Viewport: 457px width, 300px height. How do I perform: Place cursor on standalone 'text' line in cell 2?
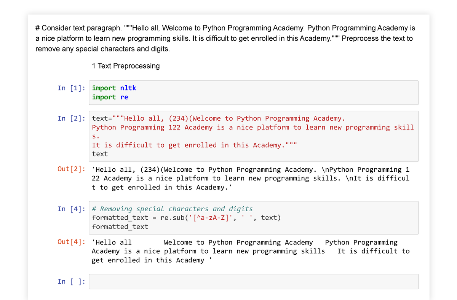(100, 154)
